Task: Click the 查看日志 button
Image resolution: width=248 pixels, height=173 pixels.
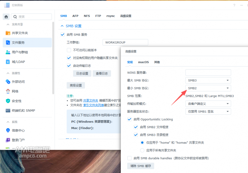Action: pos(102,74)
